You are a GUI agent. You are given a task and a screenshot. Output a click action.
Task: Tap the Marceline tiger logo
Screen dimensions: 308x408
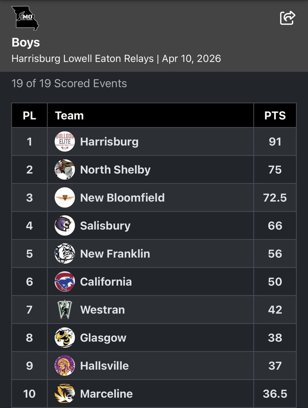[x=65, y=394]
